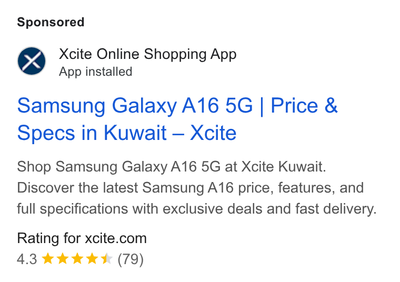Click the first gold rating star
400x282 pixels.
point(48,258)
